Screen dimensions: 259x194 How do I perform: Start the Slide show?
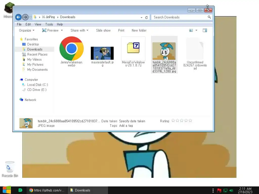(x=103, y=30)
